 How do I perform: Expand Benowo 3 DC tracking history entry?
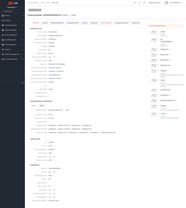170,55
